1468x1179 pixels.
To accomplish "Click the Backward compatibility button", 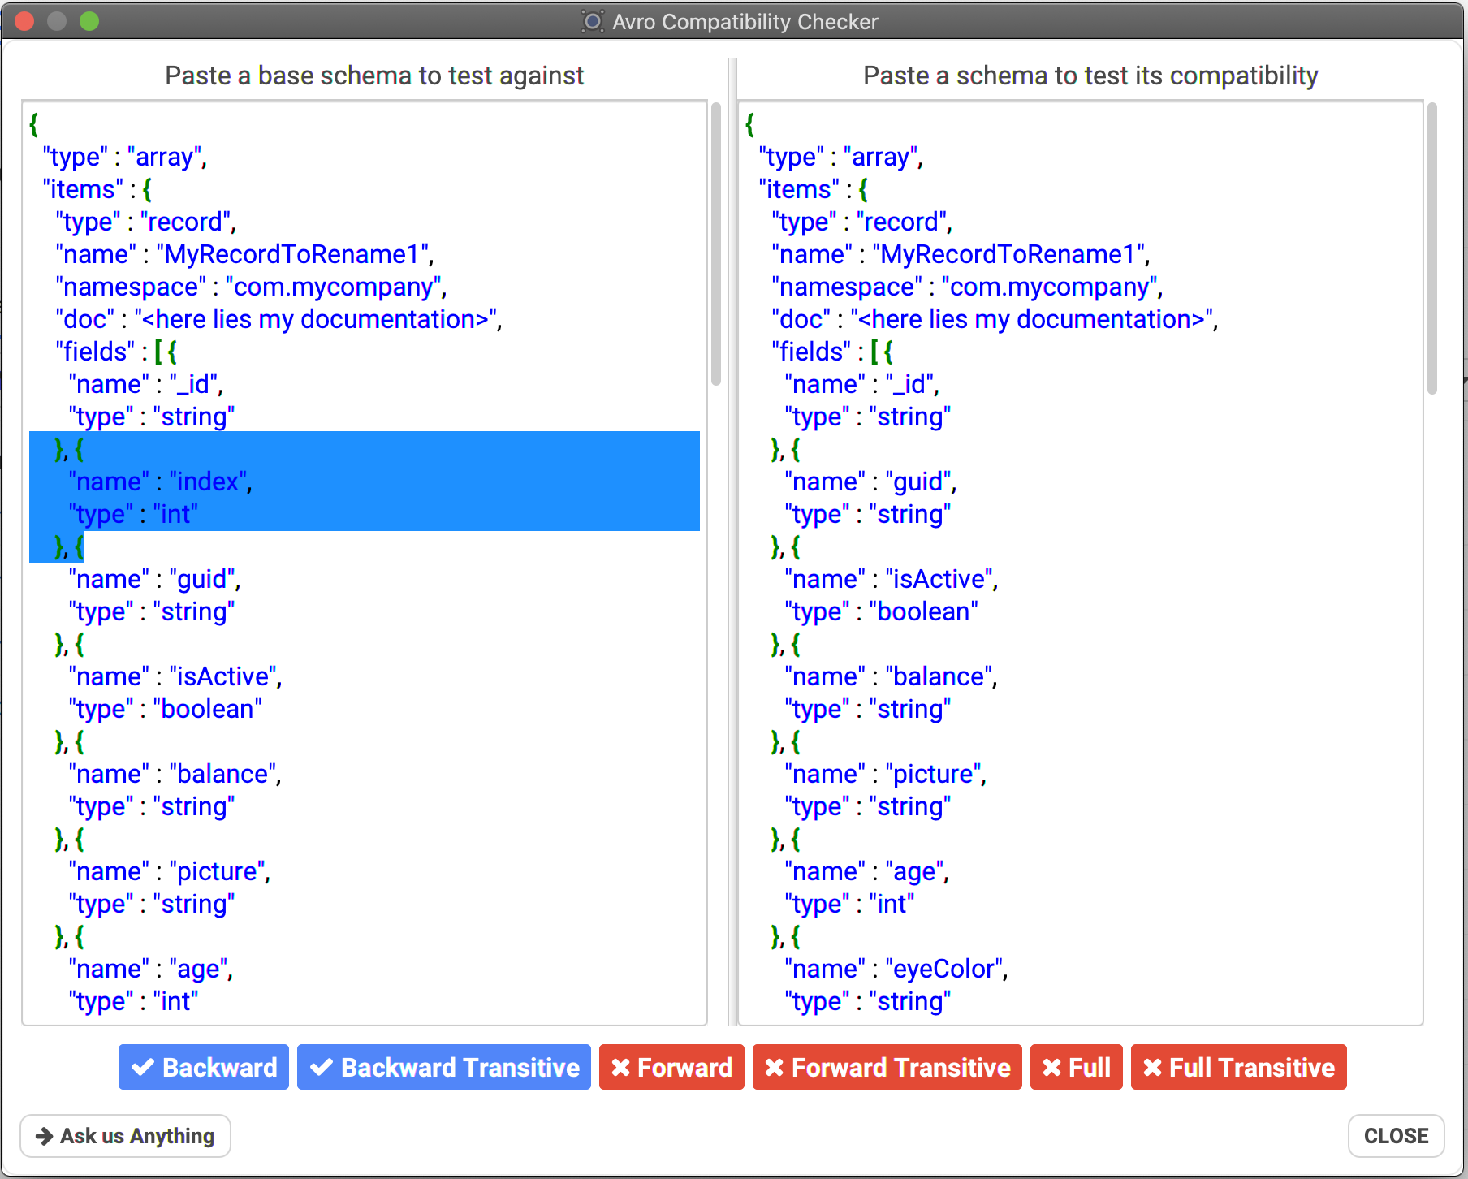I will (x=204, y=1067).
